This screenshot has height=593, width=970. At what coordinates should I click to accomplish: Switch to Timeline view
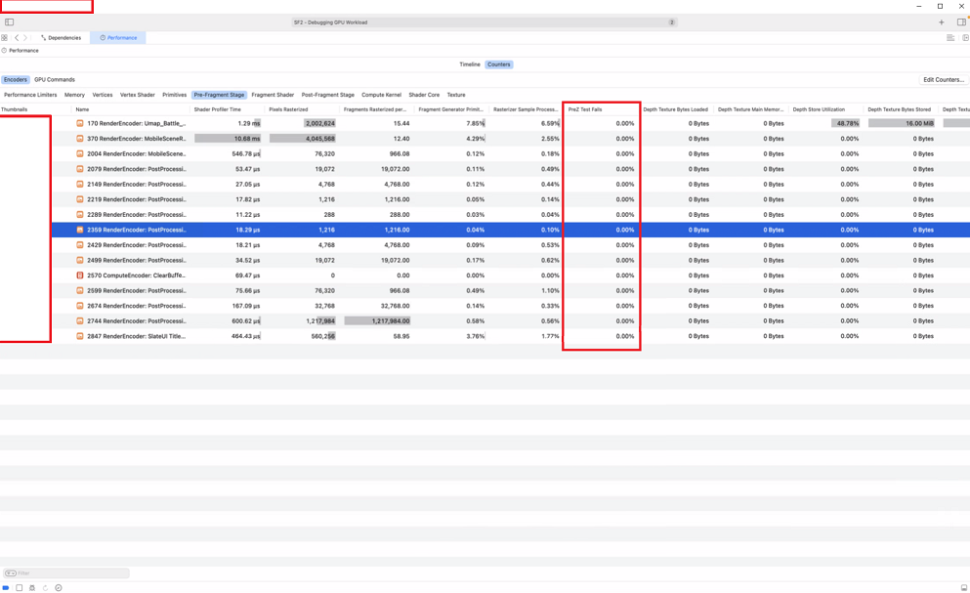coord(470,64)
